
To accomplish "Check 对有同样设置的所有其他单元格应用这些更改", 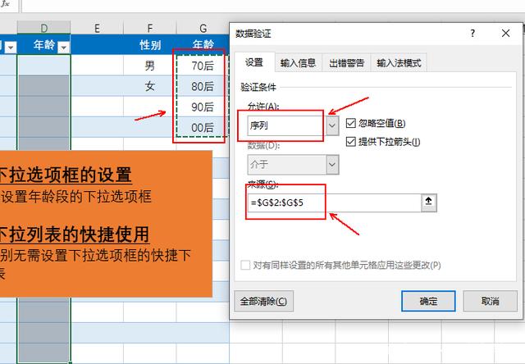I will pyautogui.click(x=245, y=265).
